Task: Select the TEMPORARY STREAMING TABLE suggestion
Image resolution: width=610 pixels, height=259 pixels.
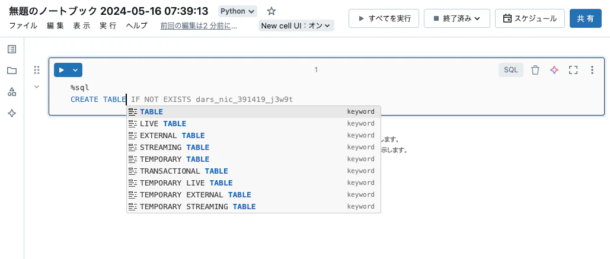Action: [254, 206]
